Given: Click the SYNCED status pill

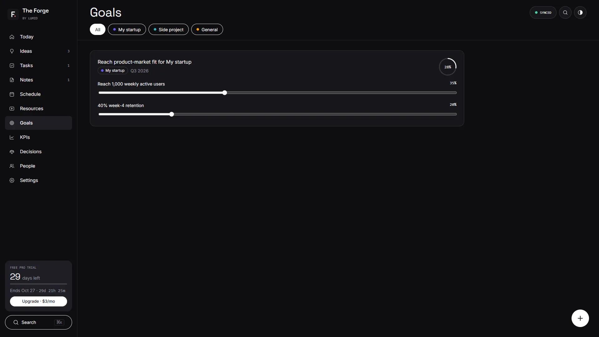Looking at the screenshot, I should point(543,12).
